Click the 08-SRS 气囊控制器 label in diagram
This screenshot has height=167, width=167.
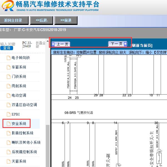coord(79,112)
